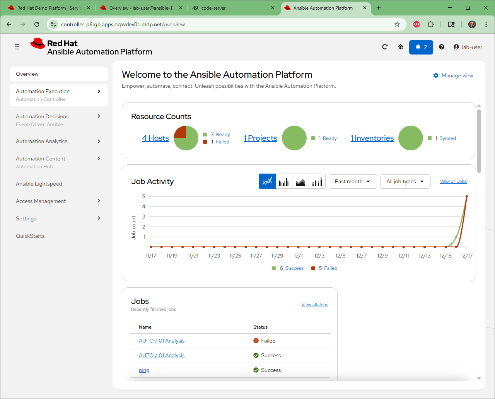
Task: Click the 1 Ready projects legend
Action: (324, 138)
